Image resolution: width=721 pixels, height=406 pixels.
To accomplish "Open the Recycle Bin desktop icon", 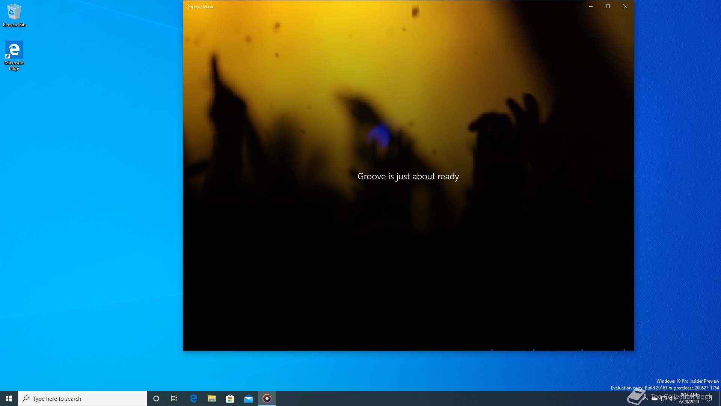I will (14, 15).
